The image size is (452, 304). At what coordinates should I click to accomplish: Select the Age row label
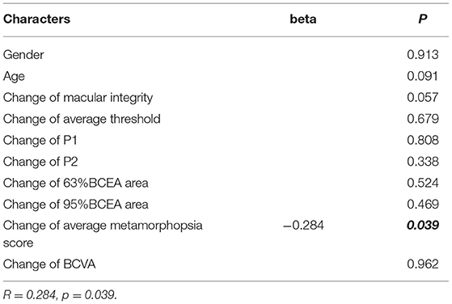pos(14,76)
